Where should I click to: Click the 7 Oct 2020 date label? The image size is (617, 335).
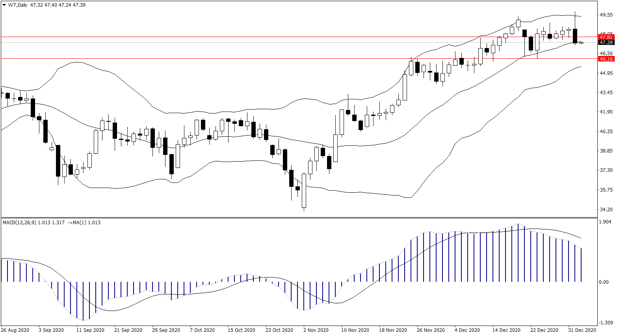(x=202, y=330)
